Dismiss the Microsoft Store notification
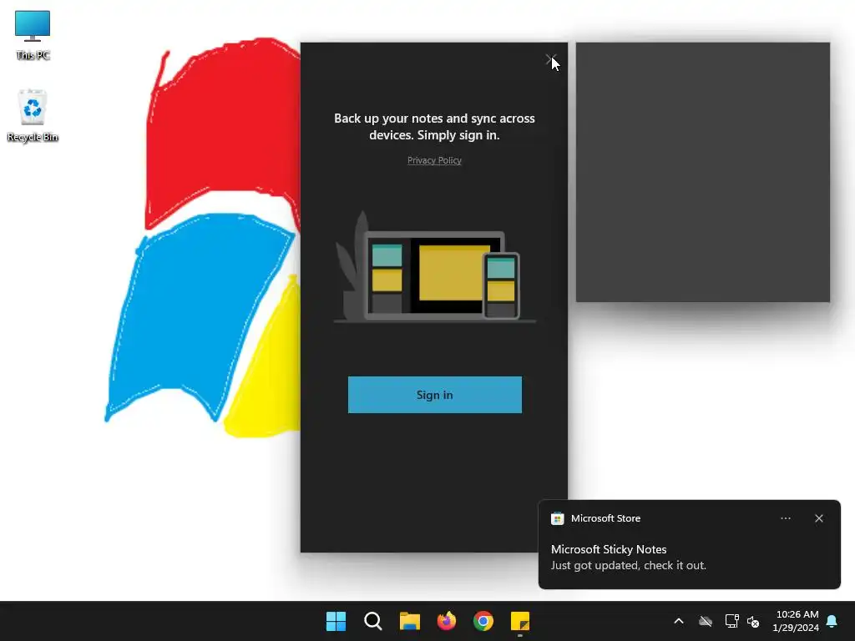Viewport: 855px width, 641px height. [818, 518]
